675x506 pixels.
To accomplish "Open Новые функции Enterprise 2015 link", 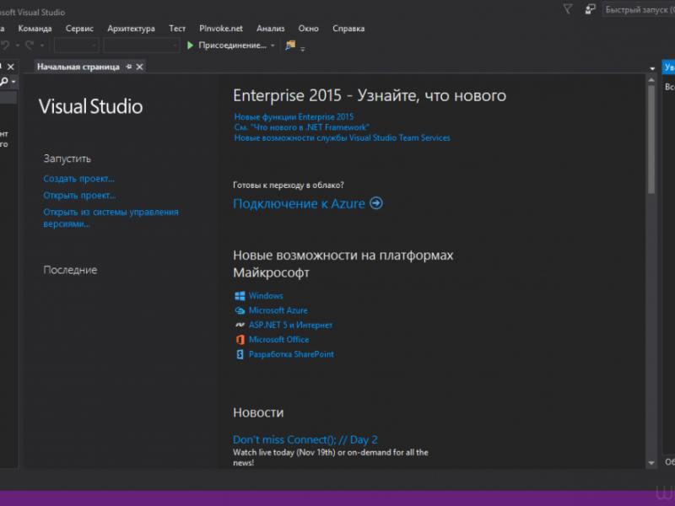I will 294,116.
